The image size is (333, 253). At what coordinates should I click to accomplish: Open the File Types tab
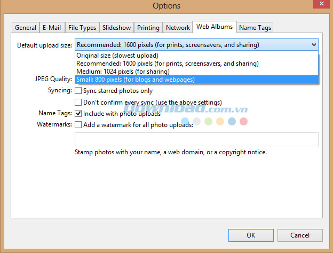pyautogui.click(x=82, y=28)
